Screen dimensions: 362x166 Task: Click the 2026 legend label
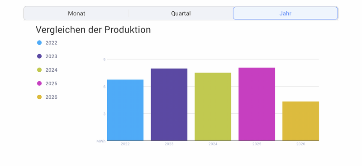click(51, 97)
